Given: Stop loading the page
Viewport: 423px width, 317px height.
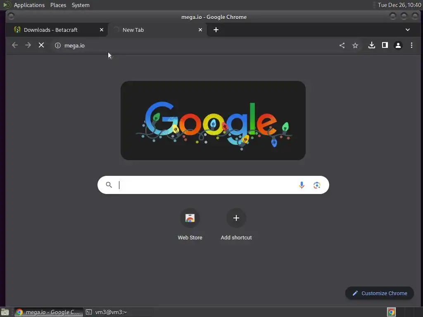Looking at the screenshot, I should click(x=41, y=45).
